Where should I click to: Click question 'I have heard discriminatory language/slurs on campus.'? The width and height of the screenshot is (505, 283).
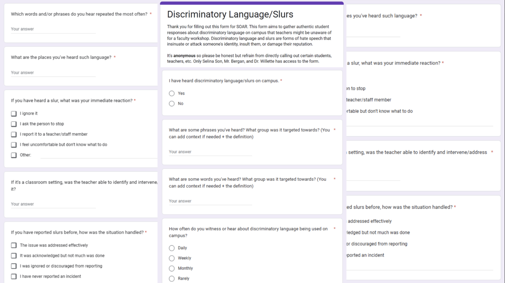coord(224,81)
